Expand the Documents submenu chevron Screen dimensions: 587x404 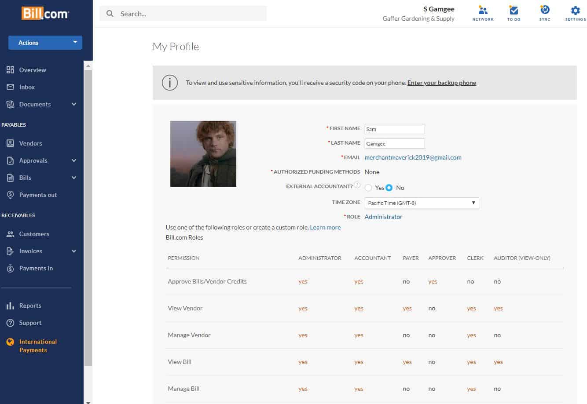click(74, 104)
